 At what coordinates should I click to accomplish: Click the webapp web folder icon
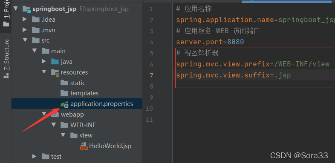pyautogui.click(x=55, y=114)
